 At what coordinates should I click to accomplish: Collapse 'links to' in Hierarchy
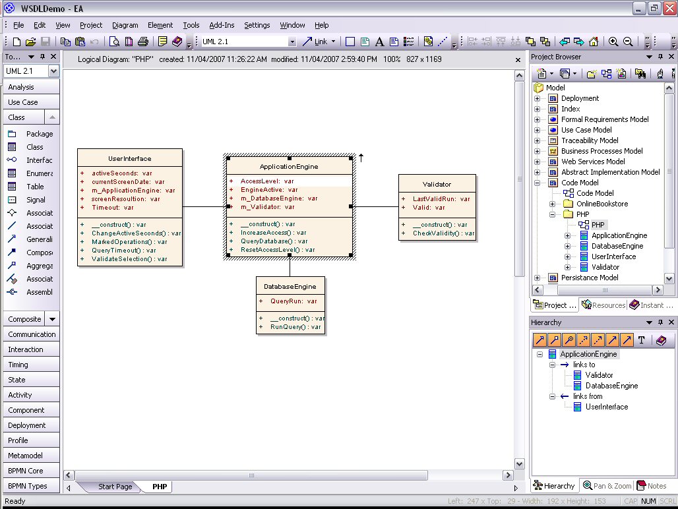(x=552, y=365)
